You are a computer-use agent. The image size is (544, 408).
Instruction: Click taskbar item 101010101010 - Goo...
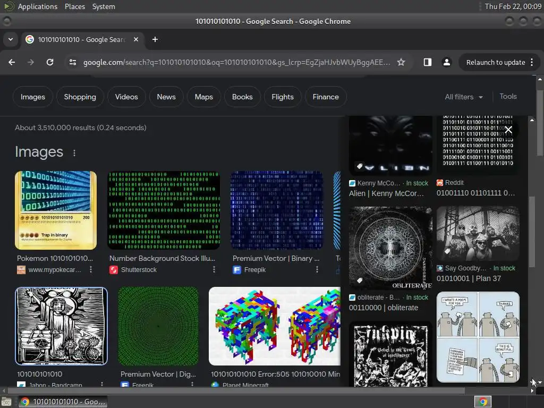tap(63, 402)
